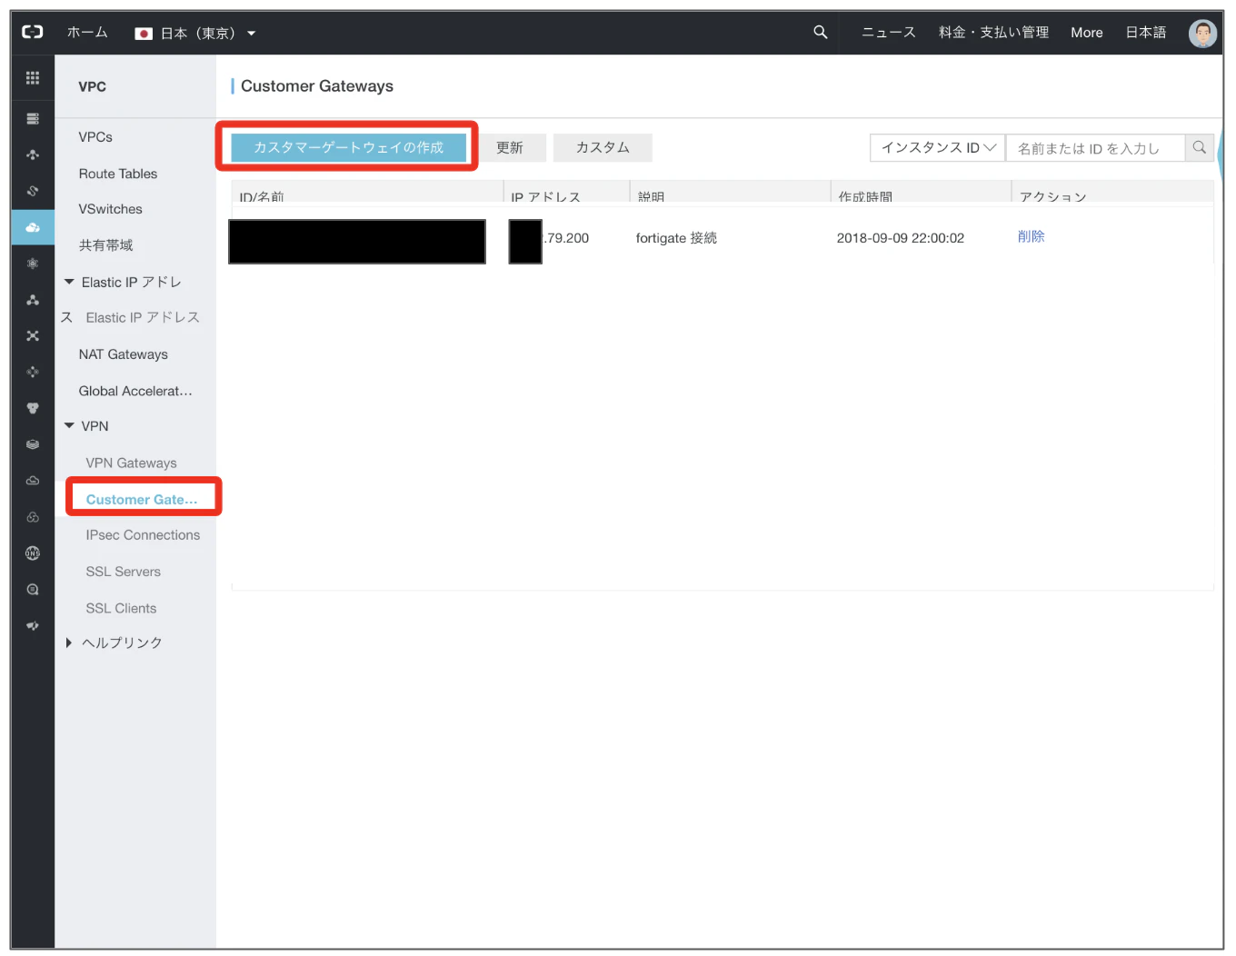Open the 日本（東京）region dropdown
The width and height of the screenshot is (1236, 956).
pyautogui.click(x=195, y=34)
